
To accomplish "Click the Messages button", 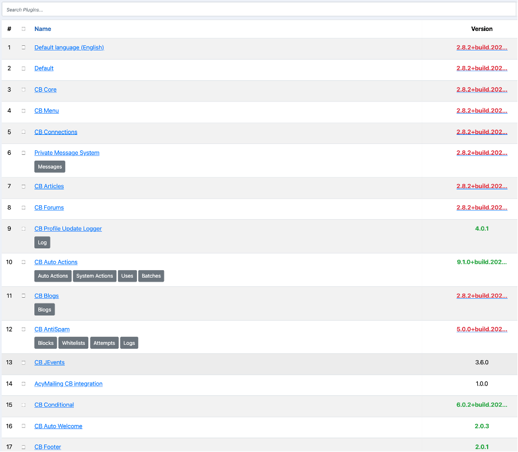I will 50,167.
